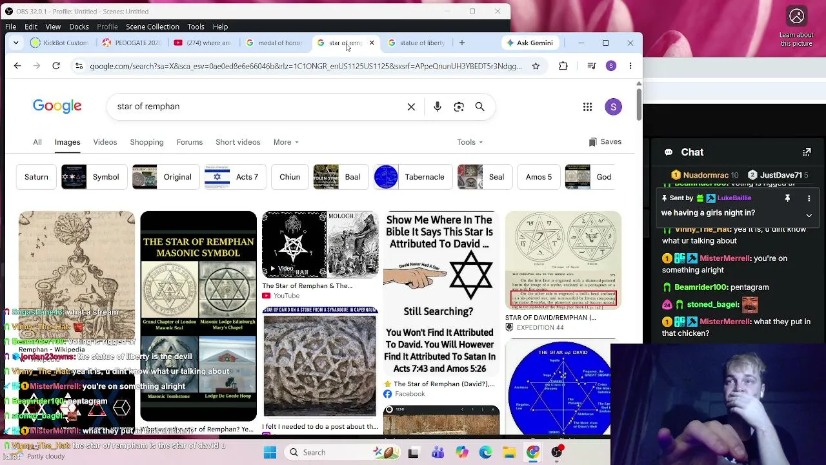Open Windows Start menu

(x=270, y=453)
